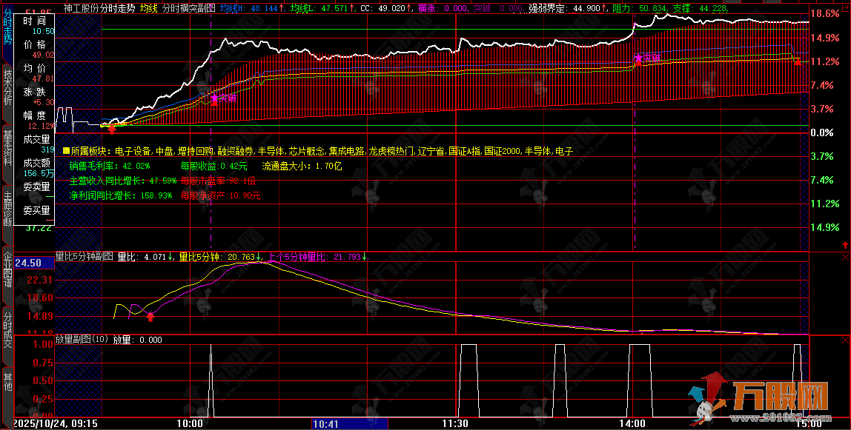Click the red triangle marker near market close
Screen dimensions: 851x430
(798, 61)
